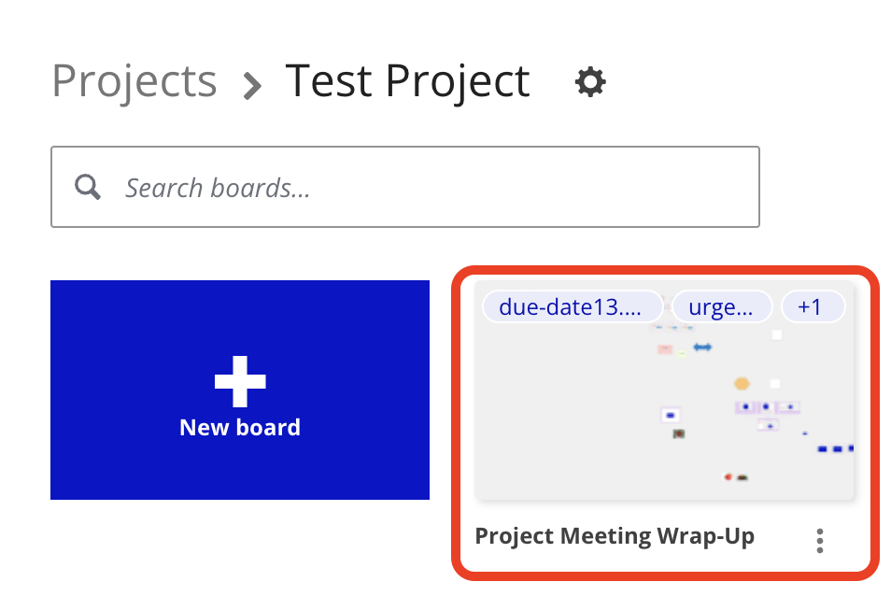Click the breadcrumb chevron arrow
891x596 pixels.
coord(251,86)
